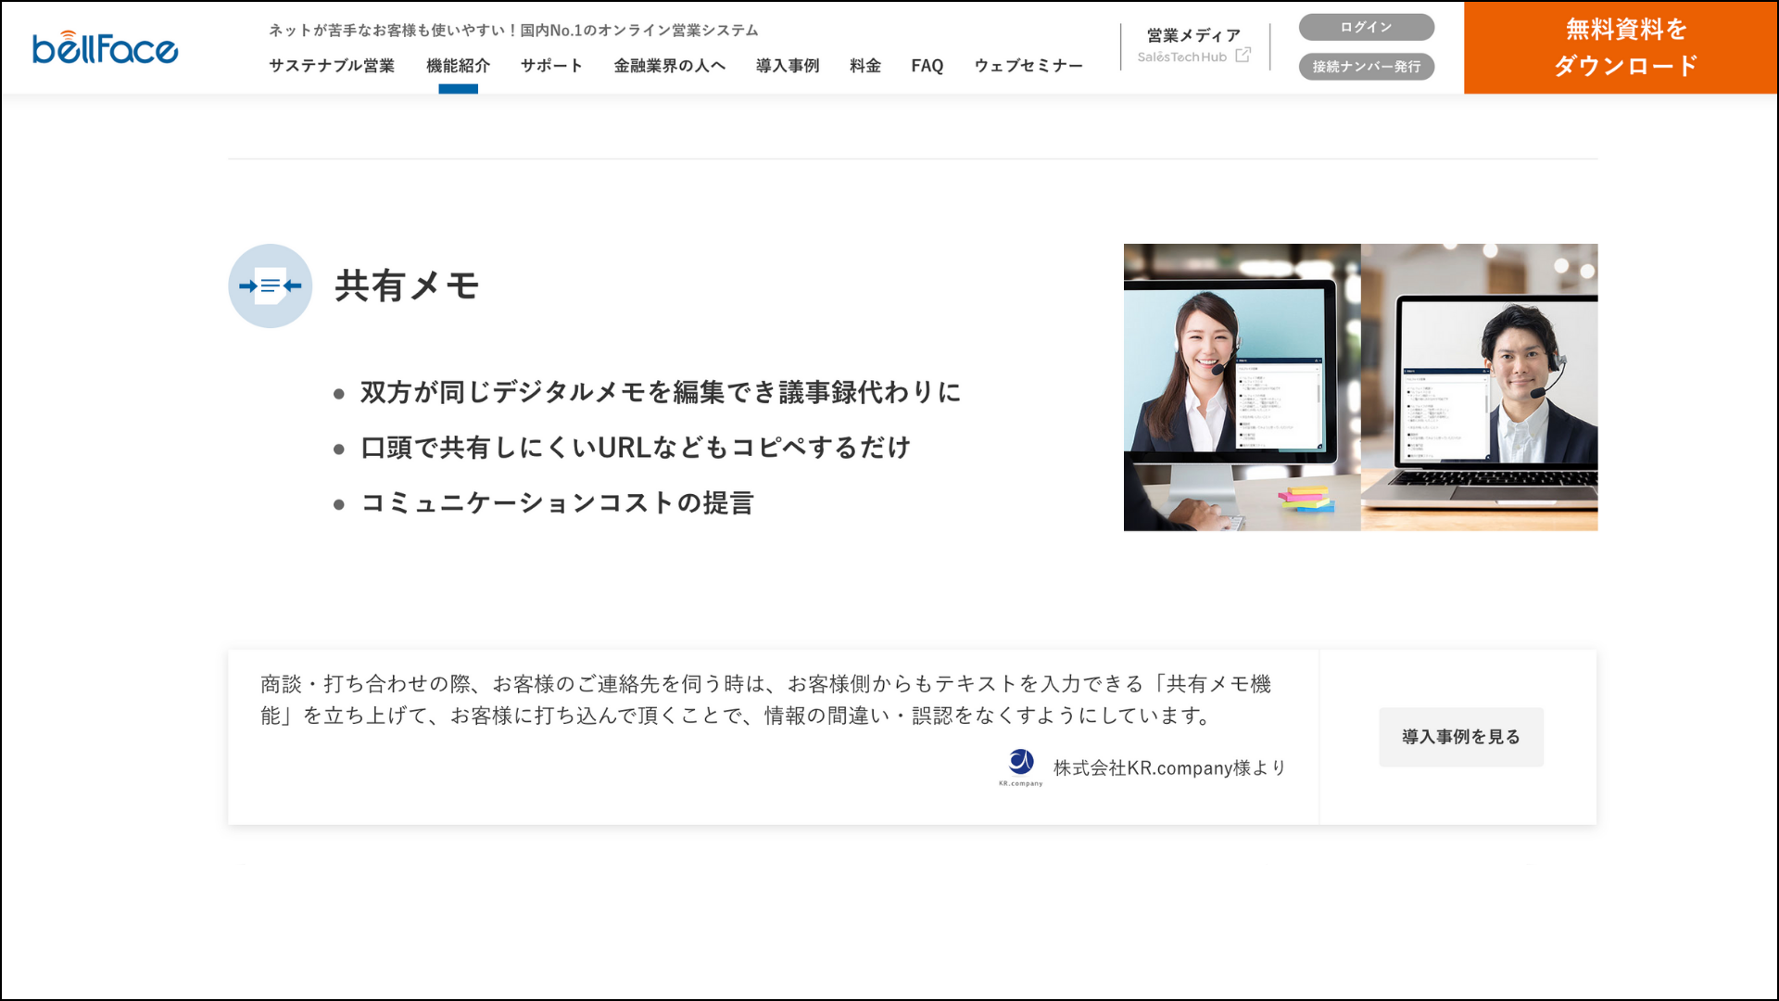Click the ログイン button
The width and height of the screenshot is (1779, 1001).
pyautogui.click(x=1366, y=27)
